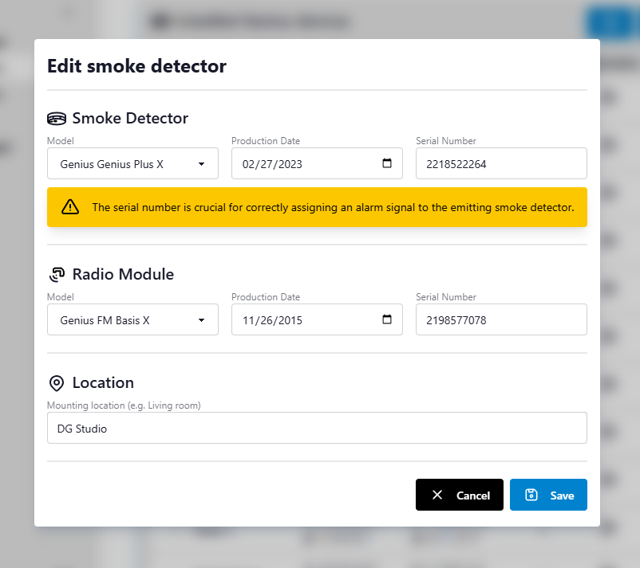640x568 pixels.
Task: Focus the Radio Module serial number field
Action: point(501,320)
